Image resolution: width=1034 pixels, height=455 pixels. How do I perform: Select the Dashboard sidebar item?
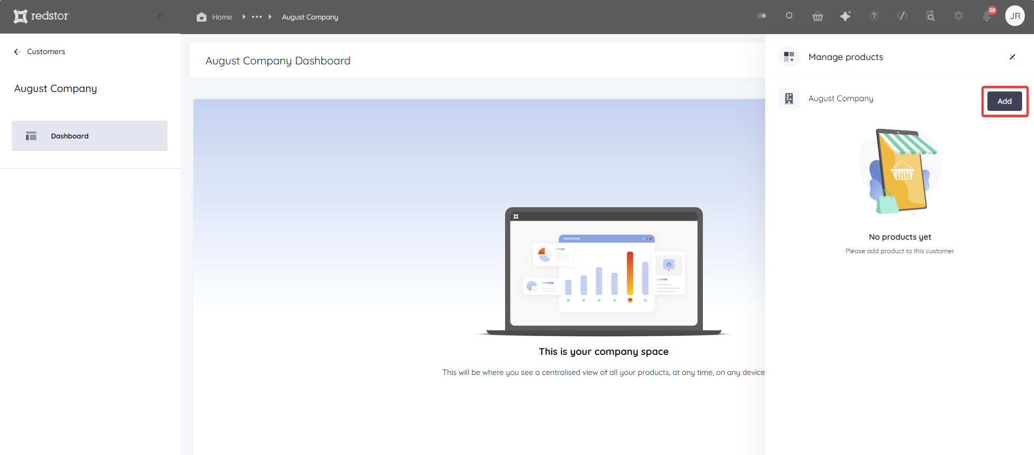[x=89, y=136]
